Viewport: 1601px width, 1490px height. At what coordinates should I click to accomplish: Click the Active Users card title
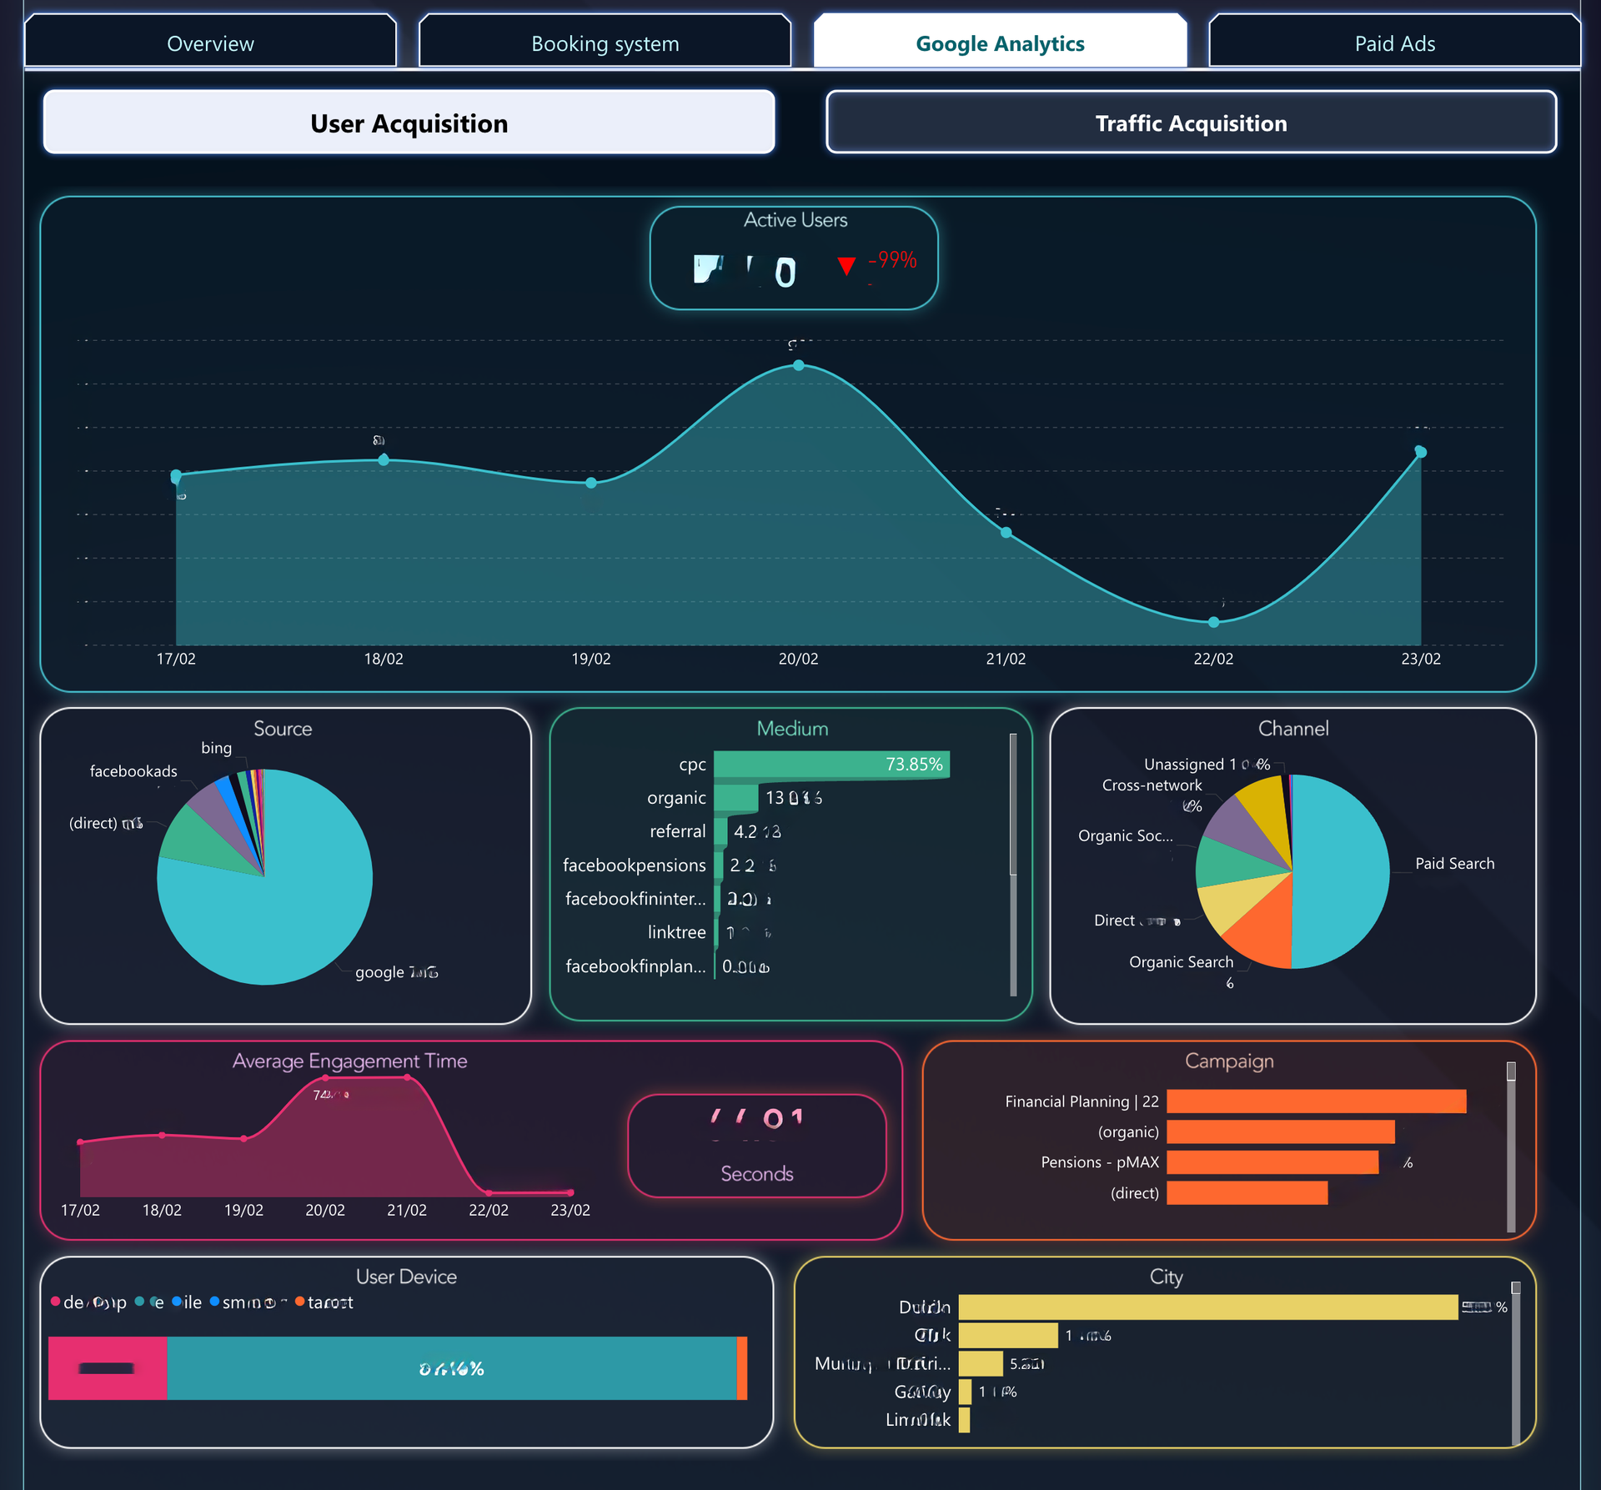(795, 219)
